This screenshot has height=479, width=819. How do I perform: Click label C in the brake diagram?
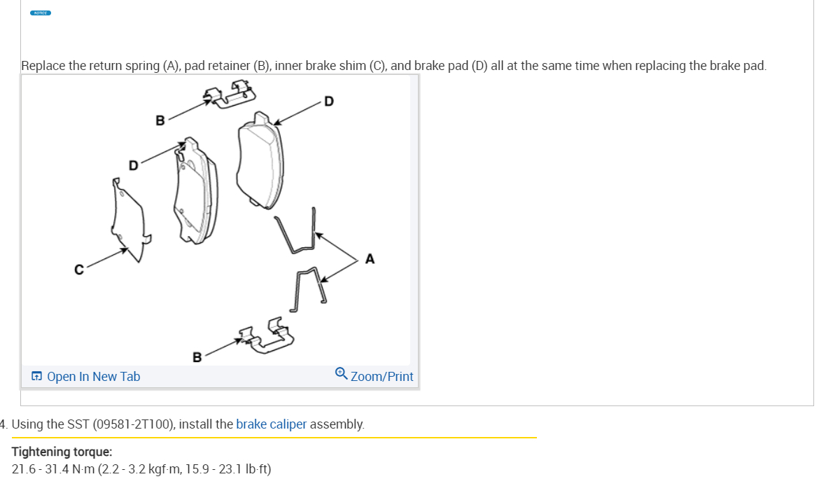[80, 269]
